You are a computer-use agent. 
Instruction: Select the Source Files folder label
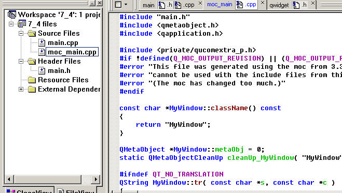[59, 33]
